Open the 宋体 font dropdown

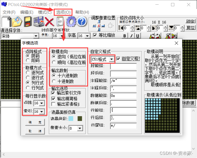[36, 36]
